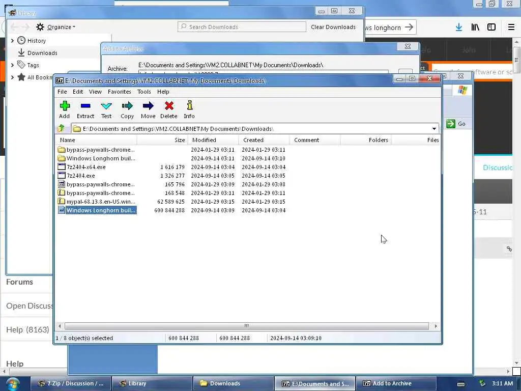The image size is (521, 391).
Task: Click the browser downloads arrow icon
Action: click(459, 27)
